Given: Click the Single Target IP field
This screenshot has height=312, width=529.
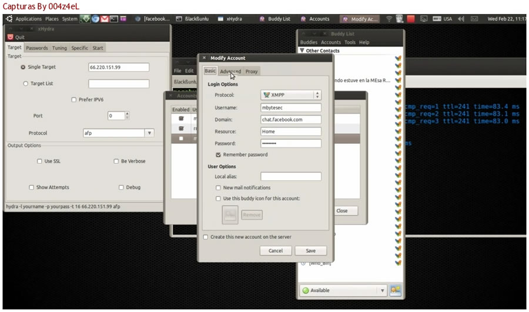Looking at the screenshot, I should pos(119,67).
